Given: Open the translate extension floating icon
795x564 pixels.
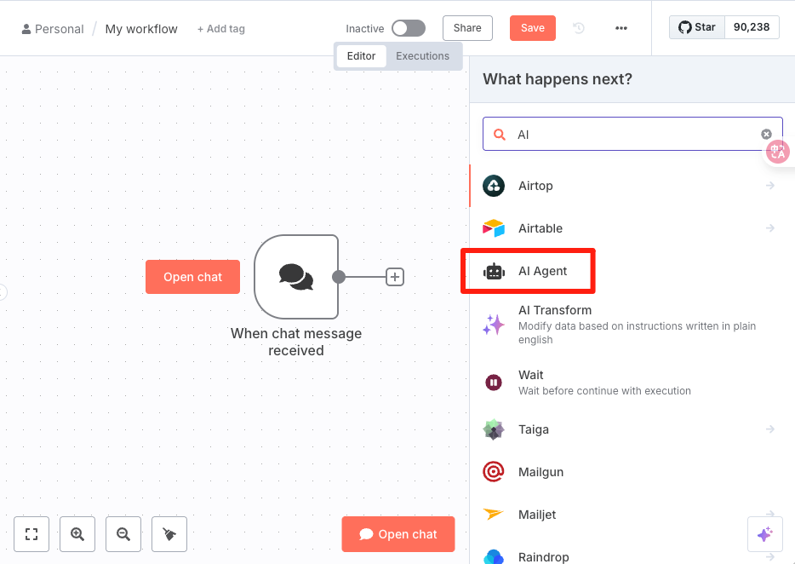Looking at the screenshot, I should click(778, 152).
